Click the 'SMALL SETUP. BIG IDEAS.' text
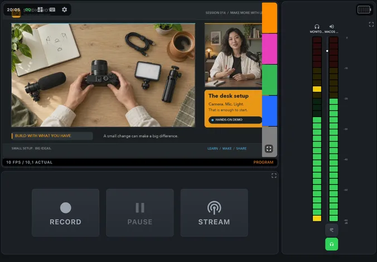Image resolution: width=377 pixels, height=262 pixels. click(x=31, y=148)
